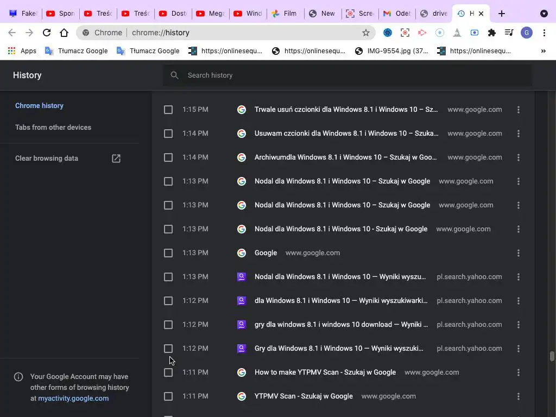The image size is (556, 417).
Task: Open more actions for How to make YTPMV Scan
Action: pyautogui.click(x=519, y=372)
